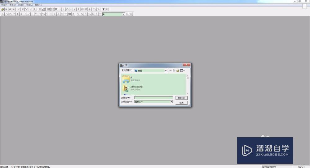Expand the 文件类型 file type dropdown

[171, 102]
